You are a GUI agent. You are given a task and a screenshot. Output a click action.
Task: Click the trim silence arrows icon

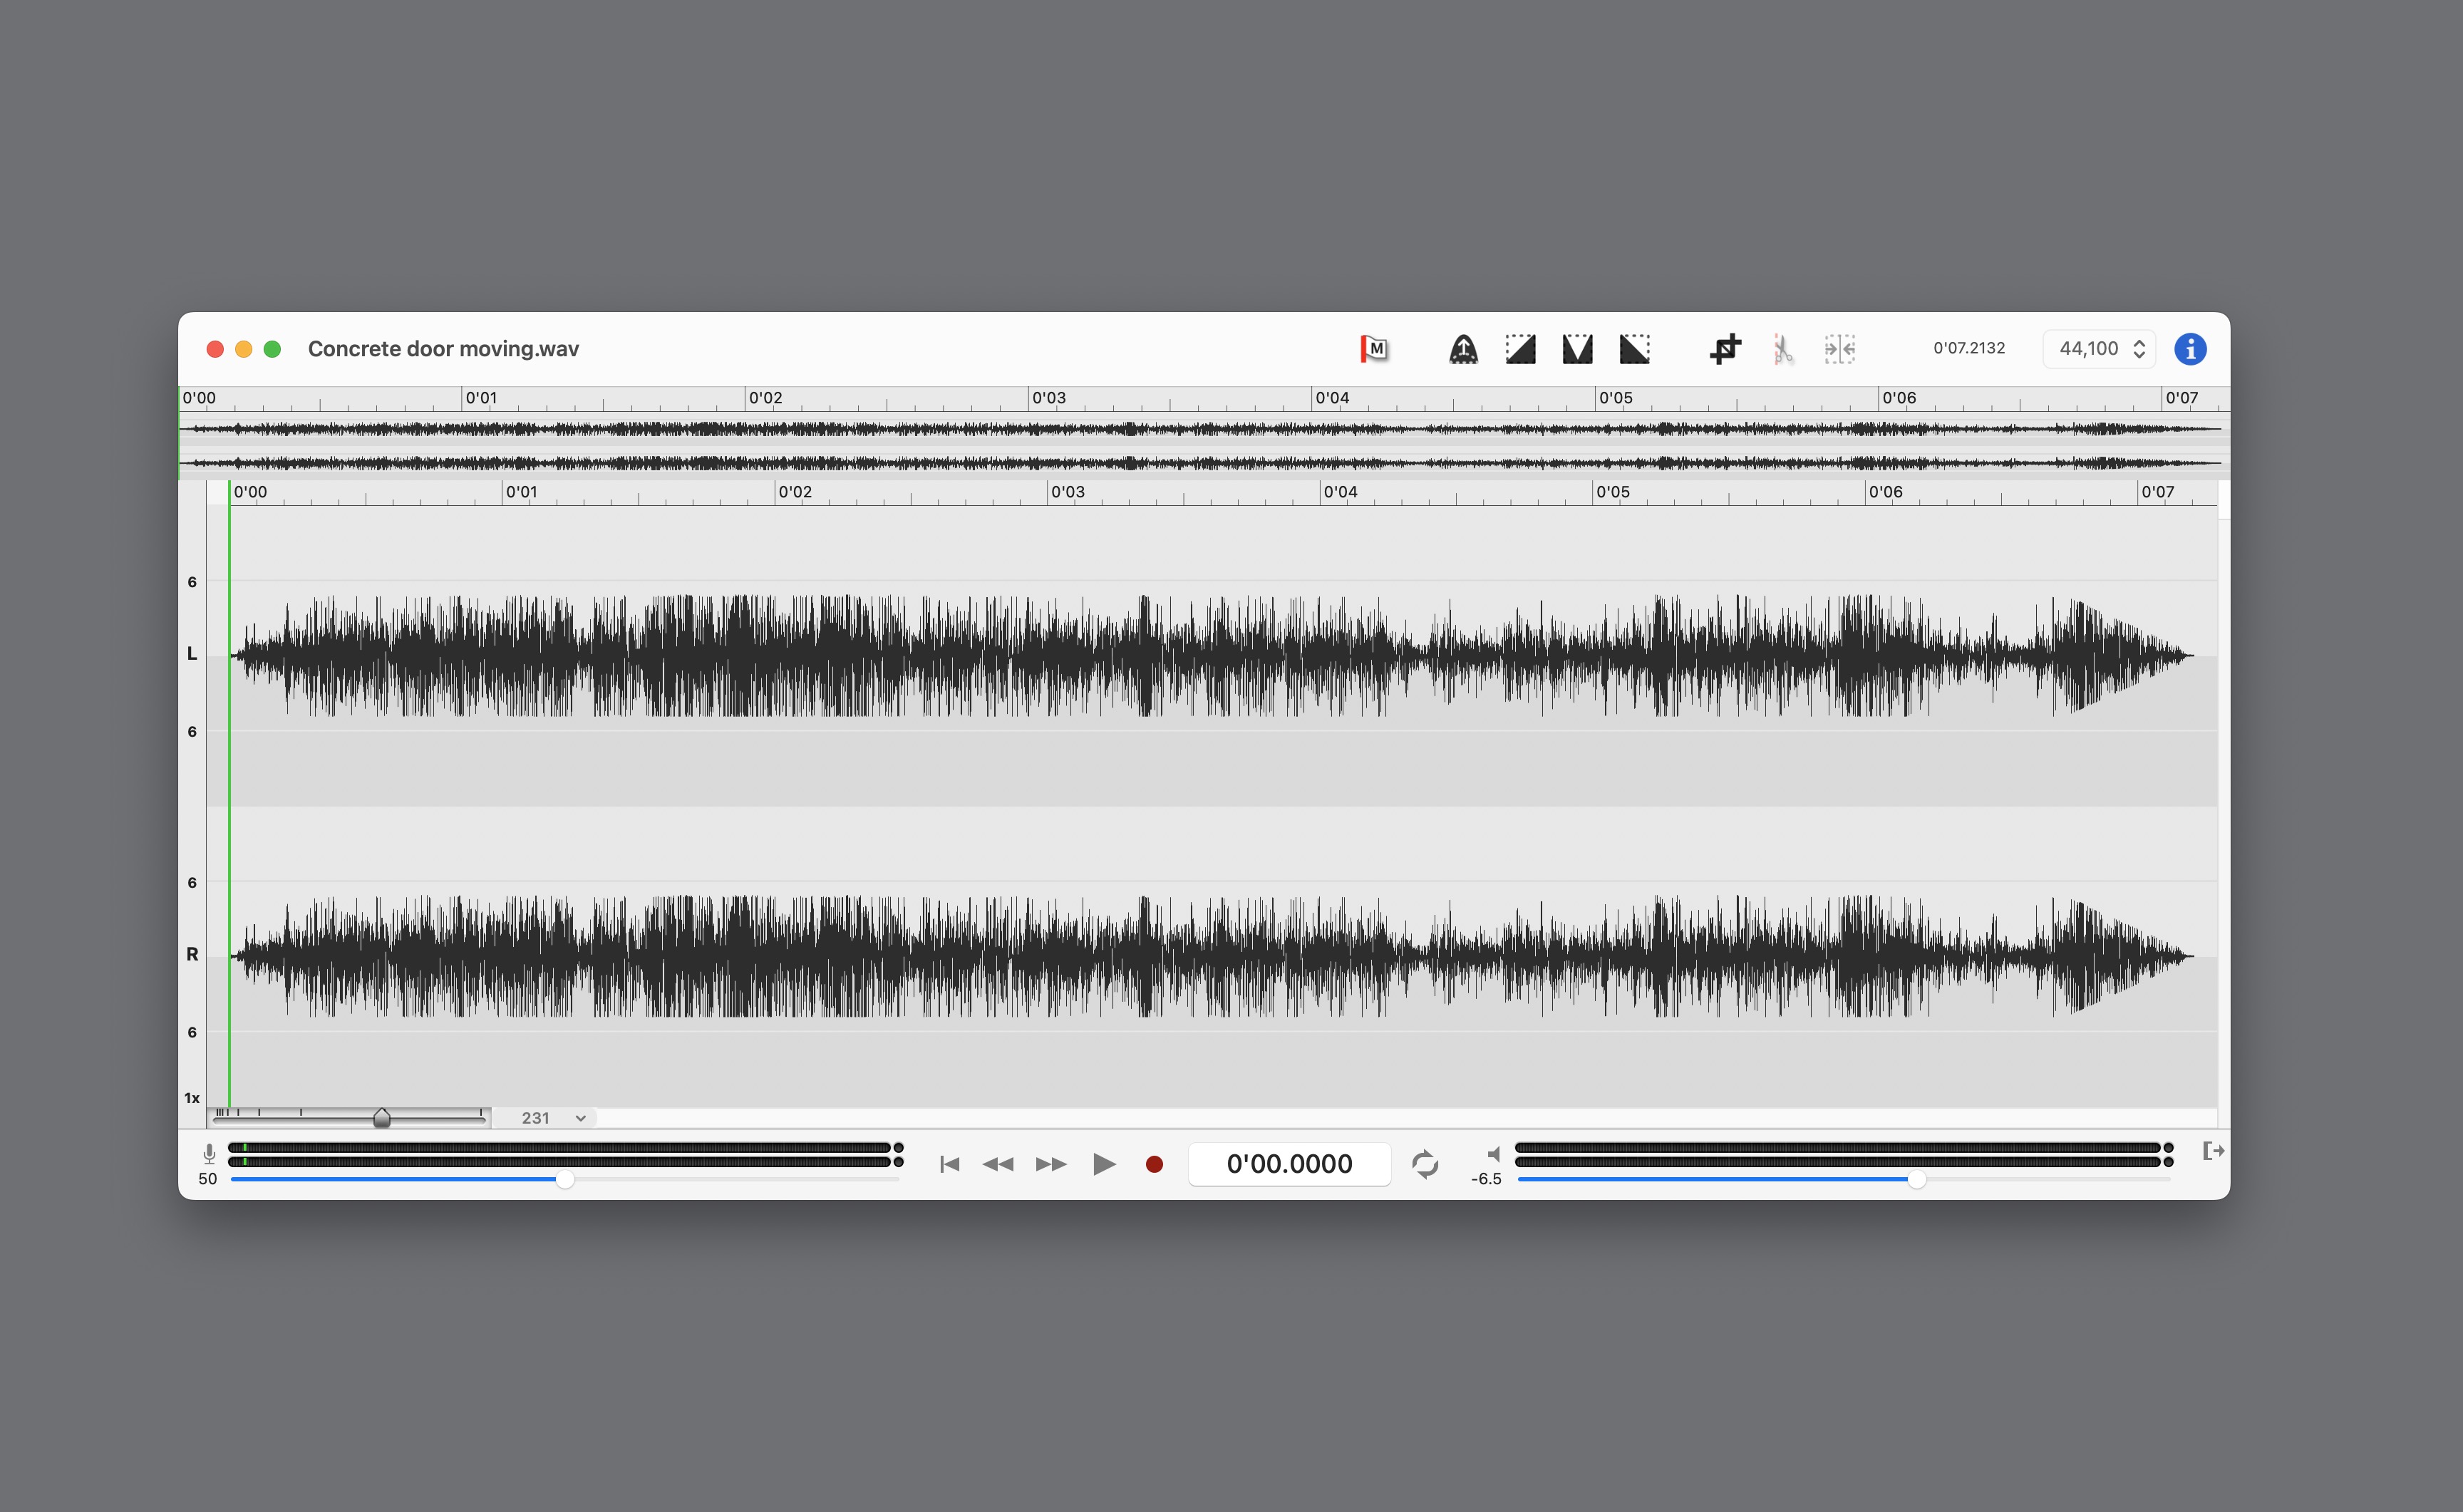point(1839,349)
